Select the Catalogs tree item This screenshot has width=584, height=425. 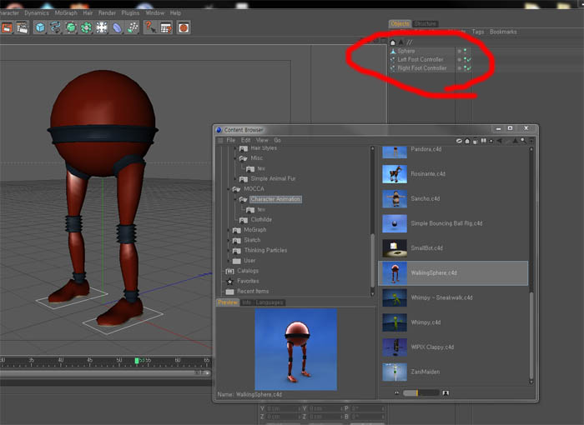[248, 271]
